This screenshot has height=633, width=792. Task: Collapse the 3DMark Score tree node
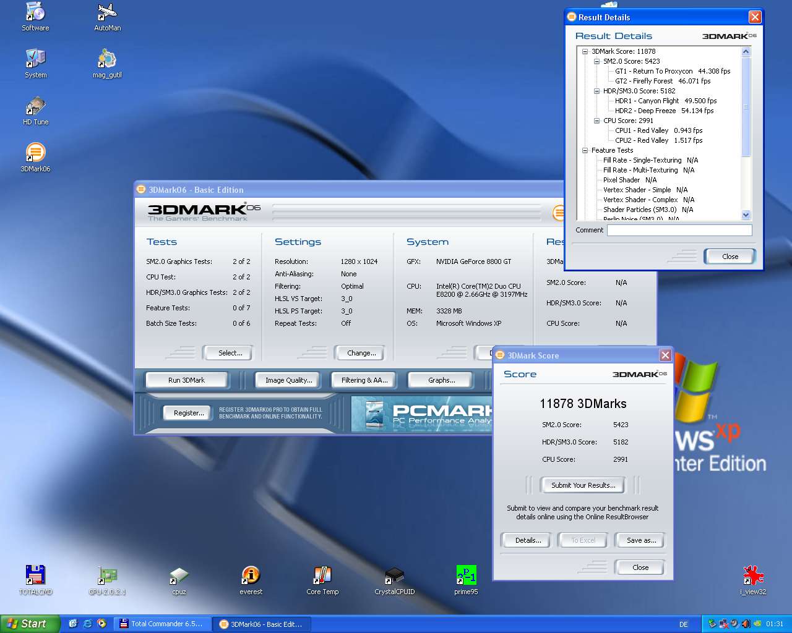pos(585,51)
